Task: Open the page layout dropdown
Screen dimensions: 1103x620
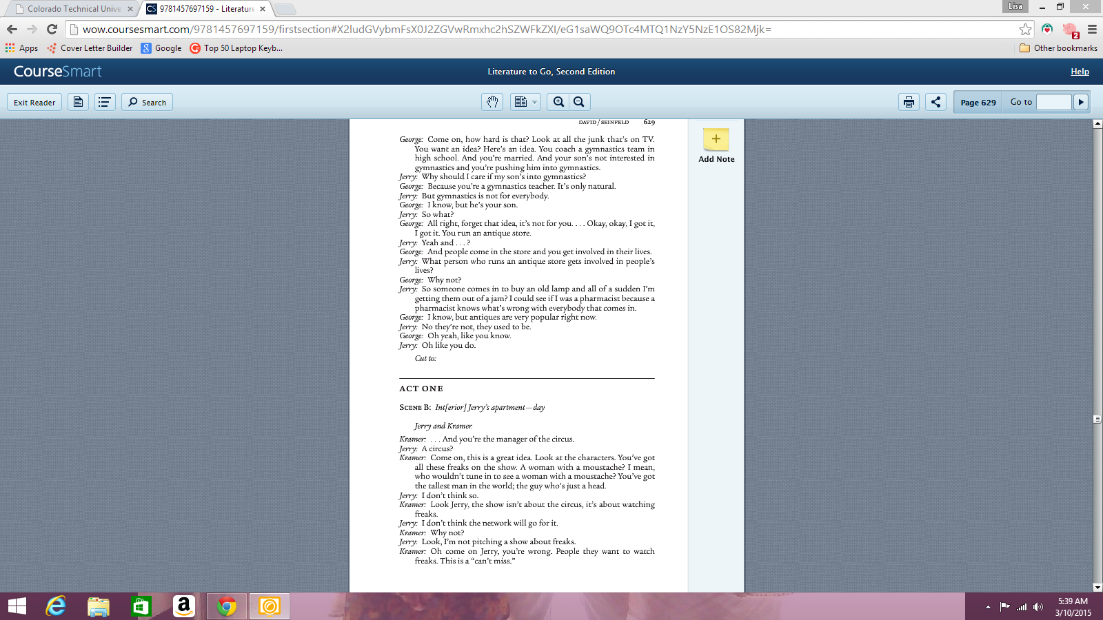Action: [525, 102]
